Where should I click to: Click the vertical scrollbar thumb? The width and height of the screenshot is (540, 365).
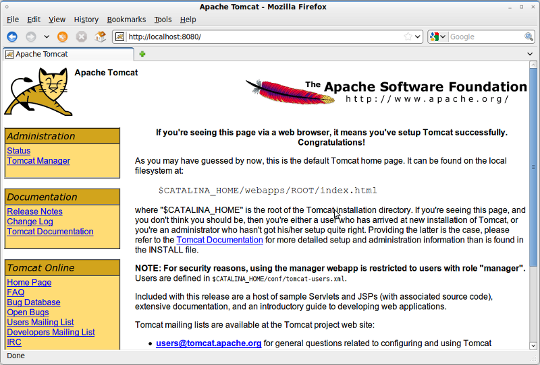click(x=533, y=168)
